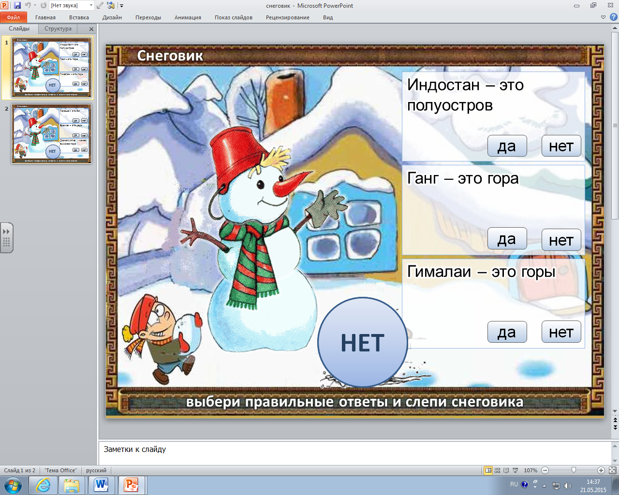Expand the collapsed ribbon with the chevron
This screenshot has height=495, width=619.
pyautogui.click(x=603, y=17)
